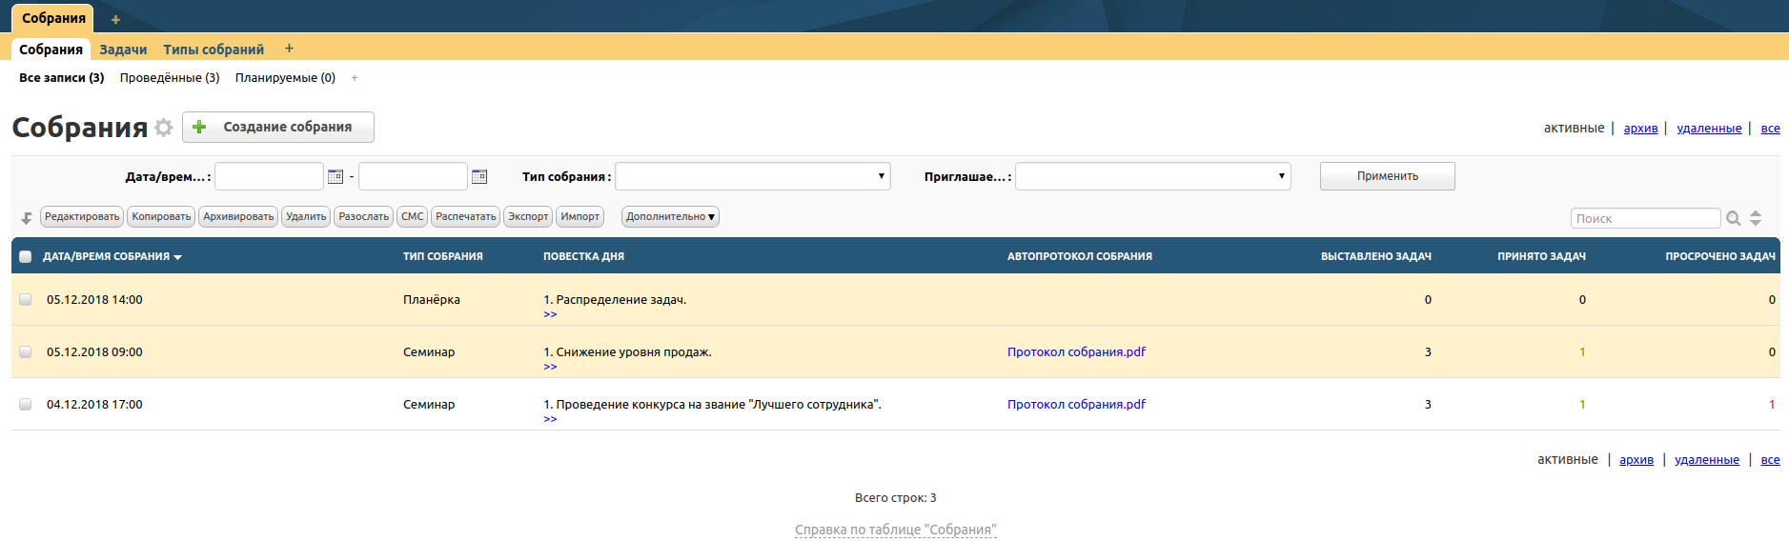Click the up-down arrows beside search

pyautogui.click(x=1756, y=218)
